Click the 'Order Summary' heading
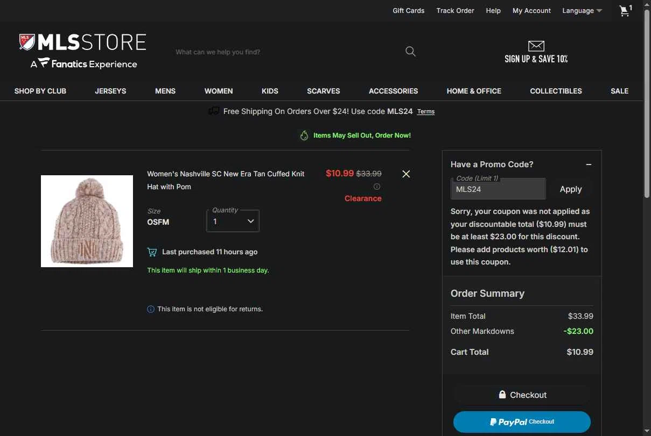The width and height of the screenshot is (651, 436). [x=487, y=294]
